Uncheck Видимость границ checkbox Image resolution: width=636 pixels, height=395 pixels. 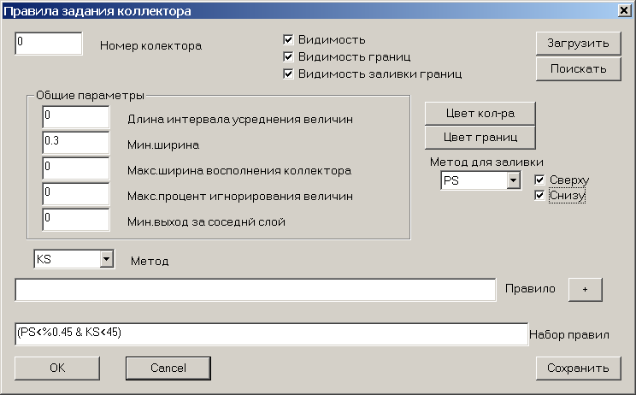click(288, 56)
